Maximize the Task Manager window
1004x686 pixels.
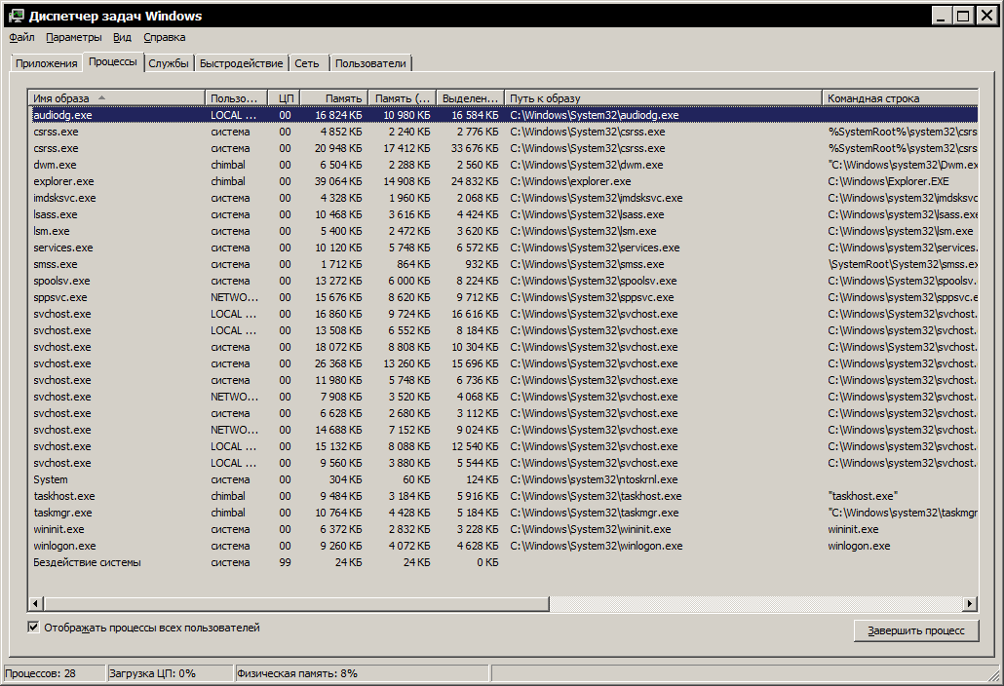[963, 16]
